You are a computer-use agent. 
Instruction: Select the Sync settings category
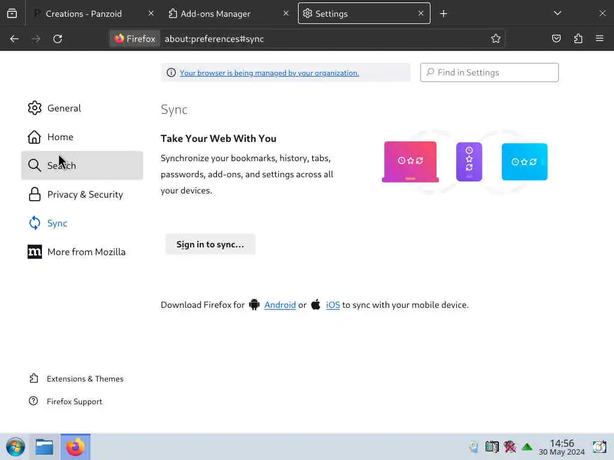pyautogui.click(x=82, y=223)
